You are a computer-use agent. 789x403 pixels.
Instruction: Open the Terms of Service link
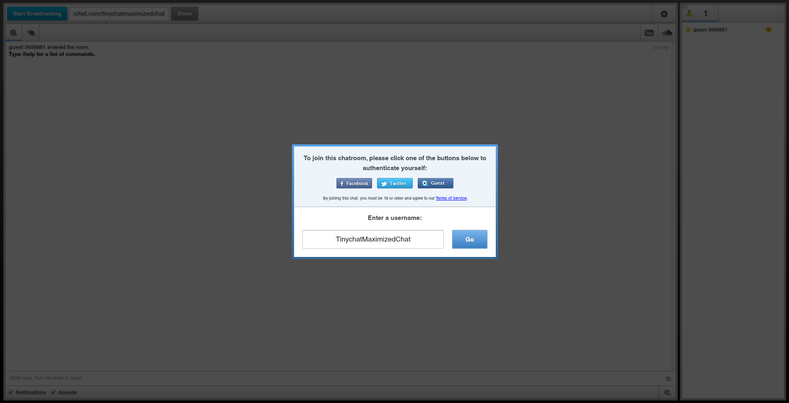coord(451,198)
